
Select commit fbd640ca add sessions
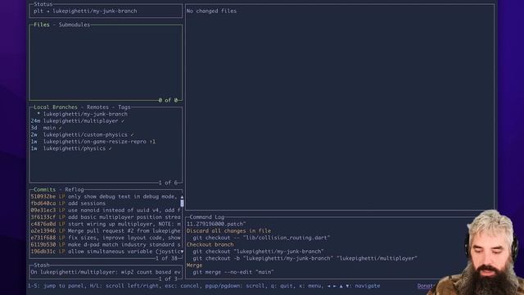click(106, 203)
